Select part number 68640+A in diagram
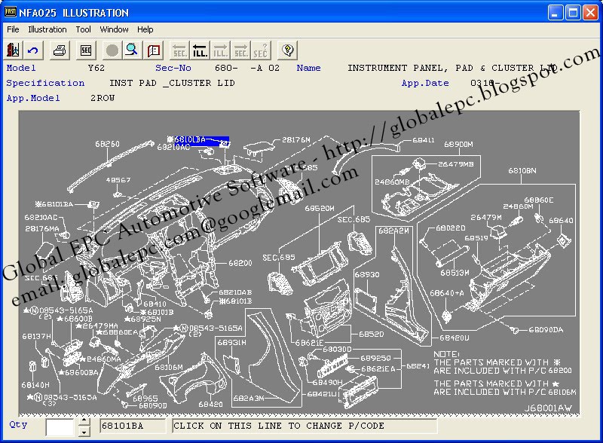Image resolution: width=603 pixels, height=443 pixels. tap(447, 293)
